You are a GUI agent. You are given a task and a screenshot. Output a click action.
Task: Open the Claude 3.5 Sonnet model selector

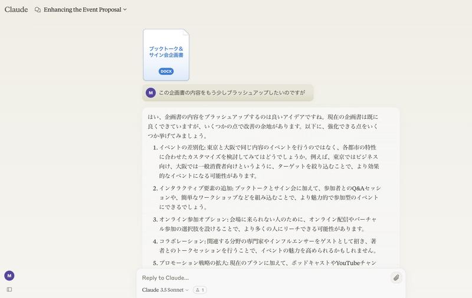click(x=165, y=290)
